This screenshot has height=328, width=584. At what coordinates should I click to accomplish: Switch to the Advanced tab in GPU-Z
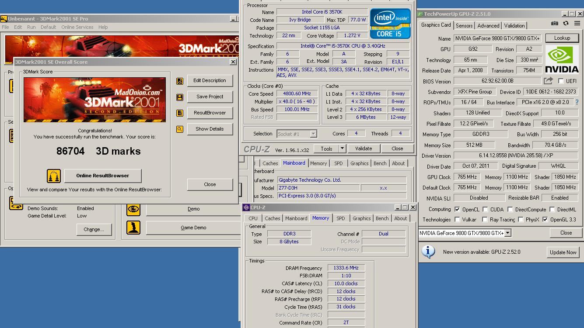[x=488, y=26]
